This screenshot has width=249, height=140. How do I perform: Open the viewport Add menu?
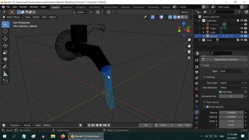click(44, 17)
